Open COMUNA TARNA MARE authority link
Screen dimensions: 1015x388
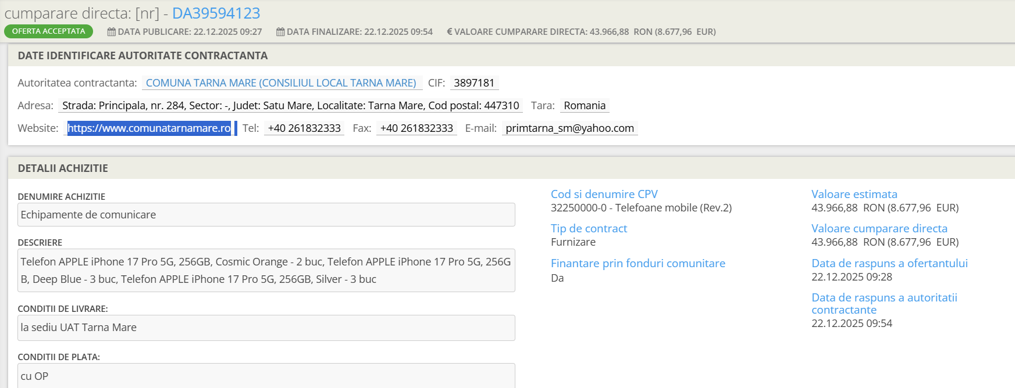[x=281, y=83]
